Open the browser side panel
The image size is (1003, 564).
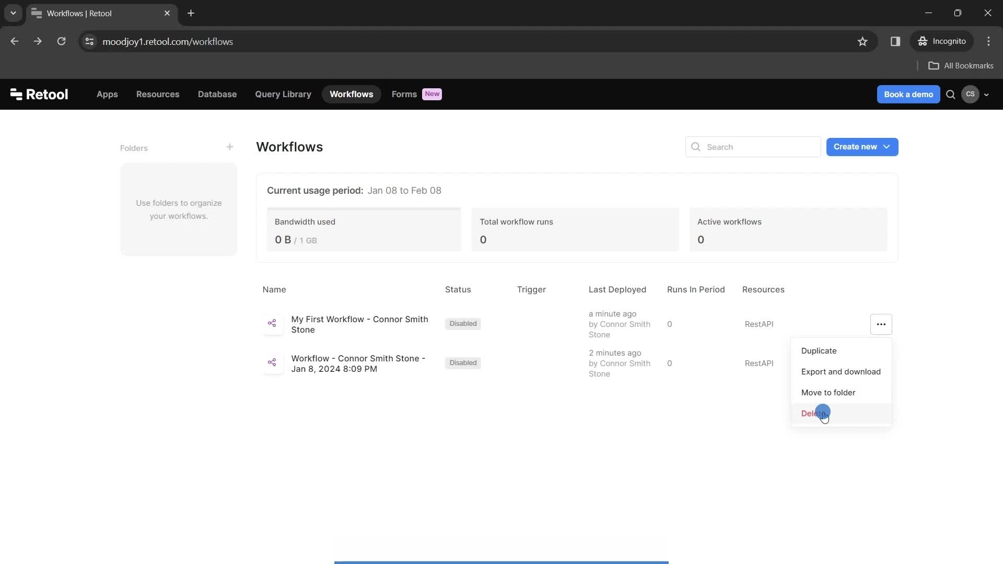point(895,41)
